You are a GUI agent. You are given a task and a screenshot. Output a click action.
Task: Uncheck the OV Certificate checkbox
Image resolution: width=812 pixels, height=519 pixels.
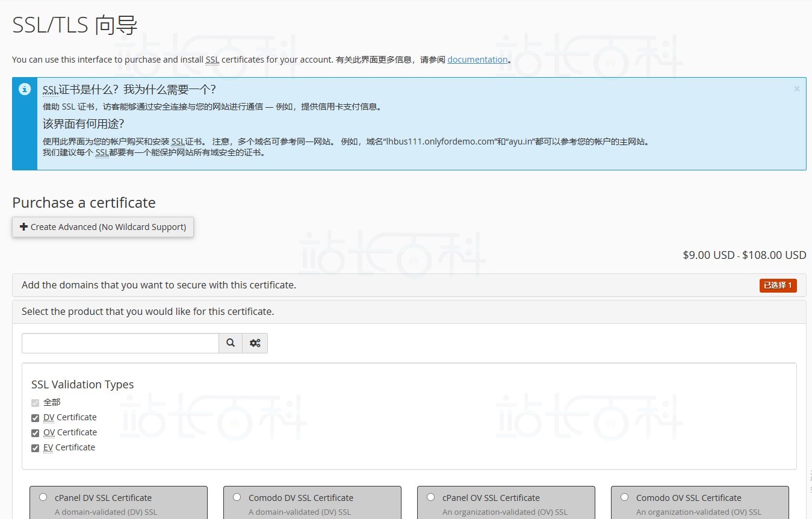(x=35, y=433)
